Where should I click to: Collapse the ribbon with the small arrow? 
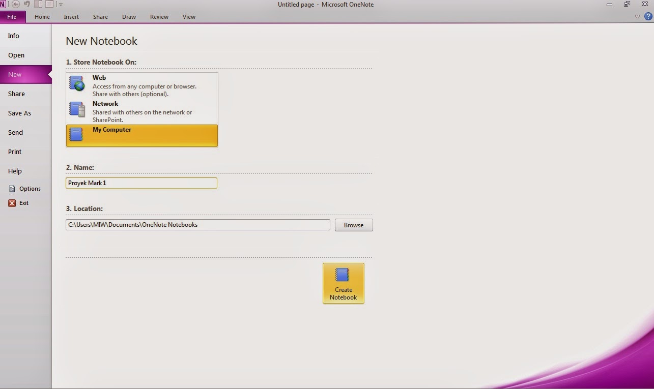pyautogui.click(x=637, y=17)
